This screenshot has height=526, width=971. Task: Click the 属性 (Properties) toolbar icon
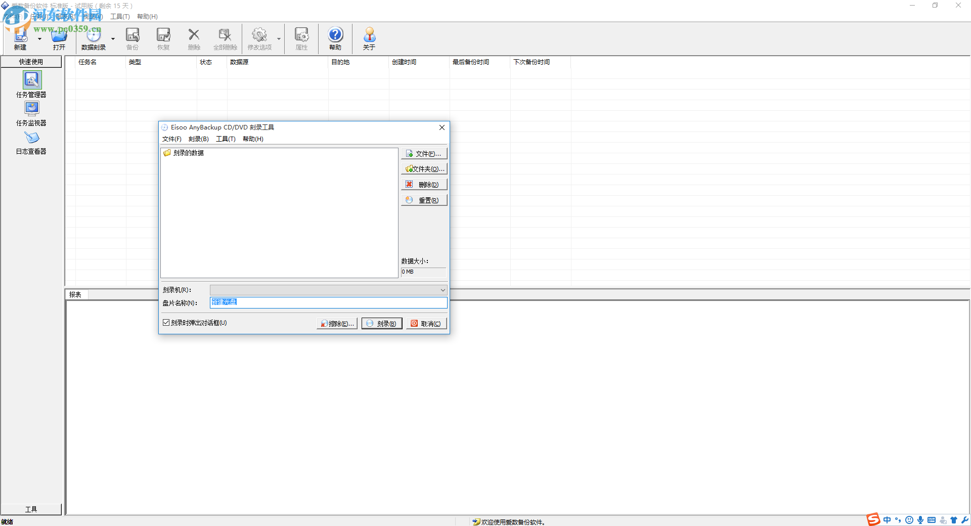point(302,38)
